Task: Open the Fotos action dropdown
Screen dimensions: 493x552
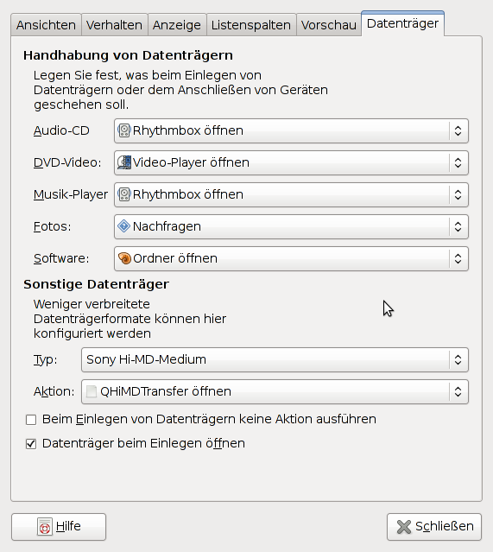Action: click(291, 226)
